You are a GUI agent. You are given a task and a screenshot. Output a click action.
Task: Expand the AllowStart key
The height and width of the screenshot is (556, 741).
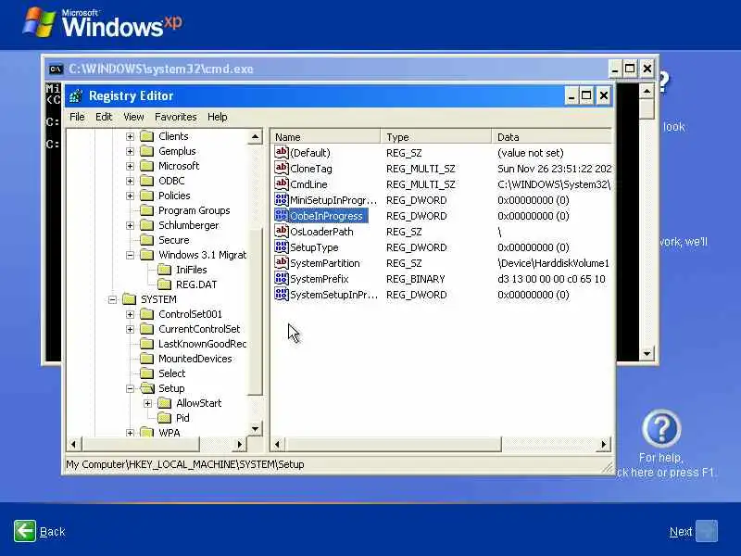[x=147, y=403]
